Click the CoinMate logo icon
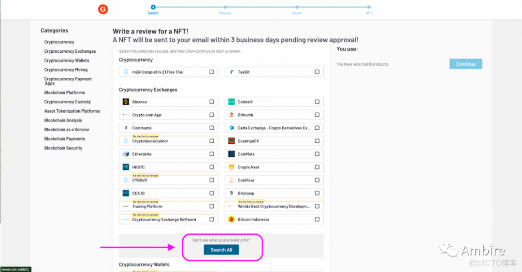 click(232, 154)
